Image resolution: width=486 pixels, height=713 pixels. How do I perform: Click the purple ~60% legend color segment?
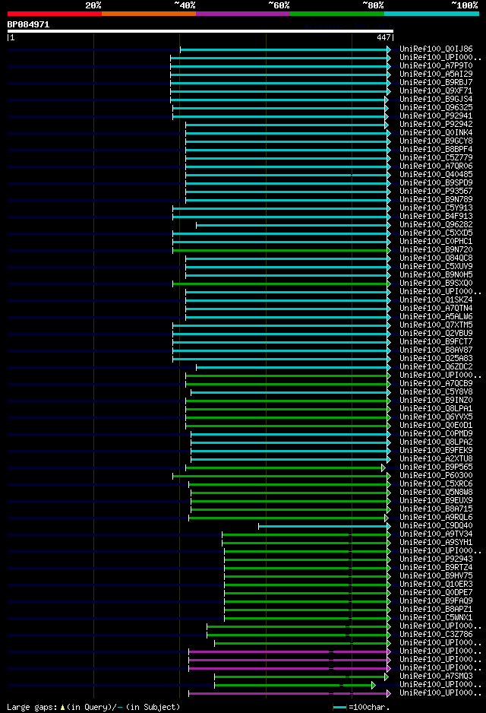click(243, 14)
